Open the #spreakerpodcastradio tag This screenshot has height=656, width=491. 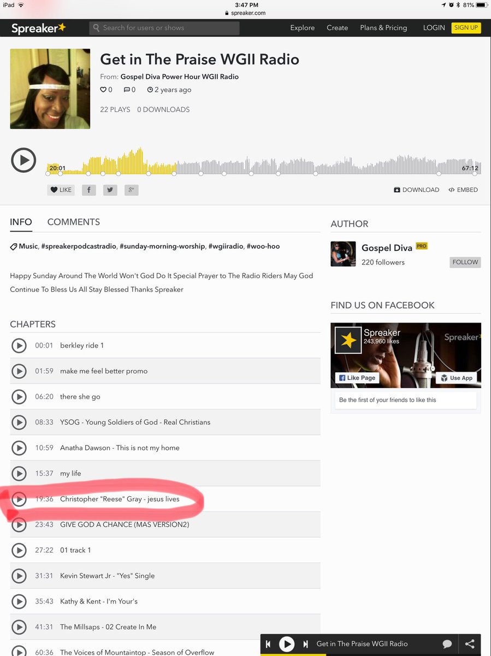click(79, 247)
